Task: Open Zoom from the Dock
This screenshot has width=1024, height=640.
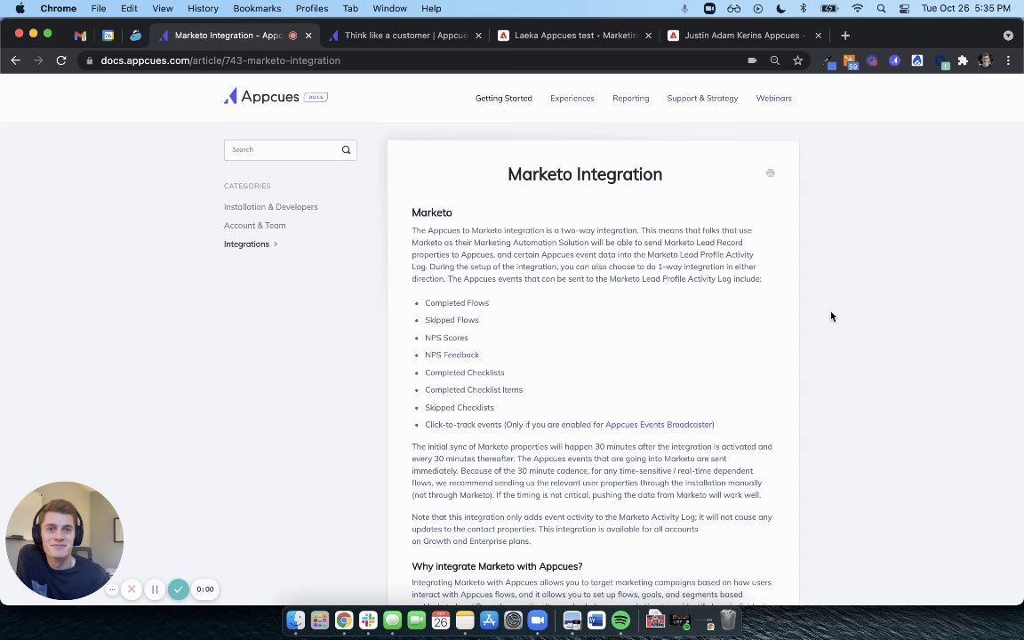Action: pyautogui.click(x=538, y=620)
